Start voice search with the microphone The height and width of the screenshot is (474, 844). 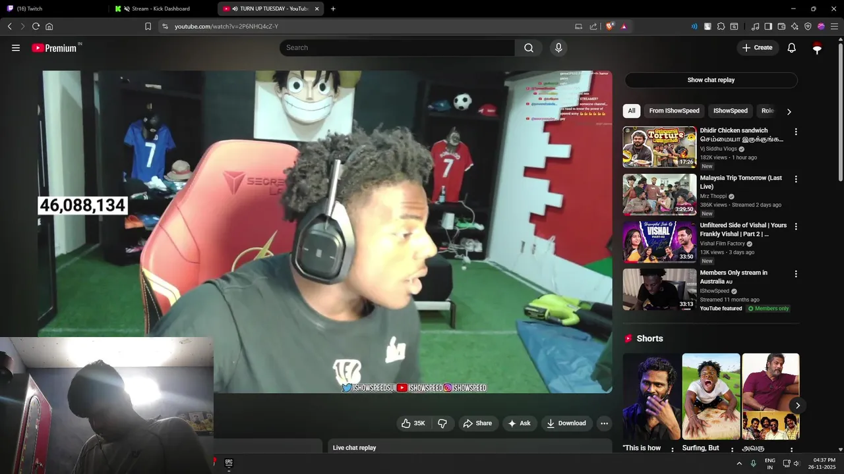click(x=558, y=47)
